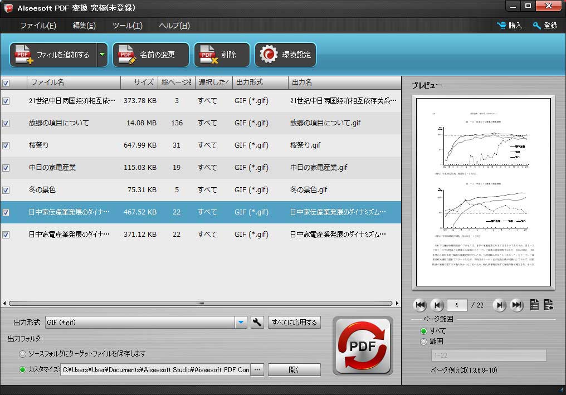
Task: Jump to first page in preview
Action: (x=420, y=305)
